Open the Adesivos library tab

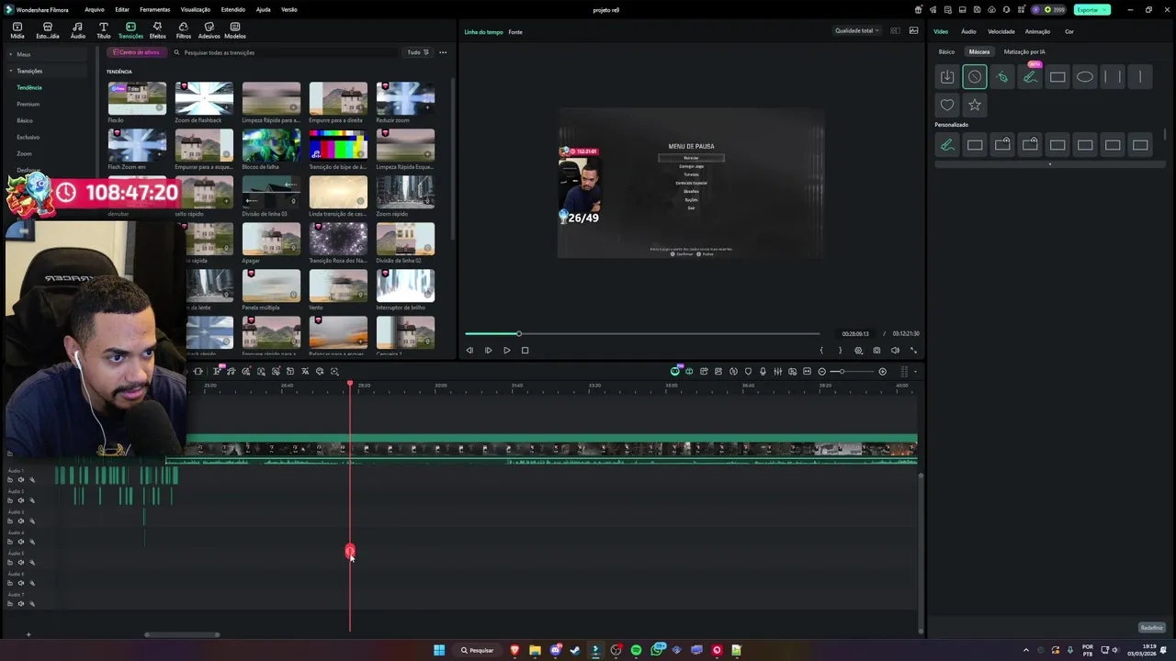click(x=209, y=30)
